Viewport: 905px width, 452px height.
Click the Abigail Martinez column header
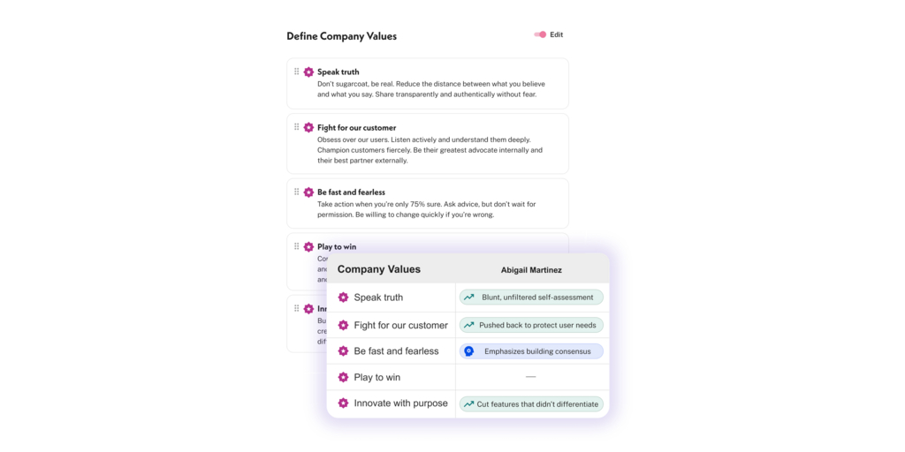pyautogui.click(x=531, y=270)
